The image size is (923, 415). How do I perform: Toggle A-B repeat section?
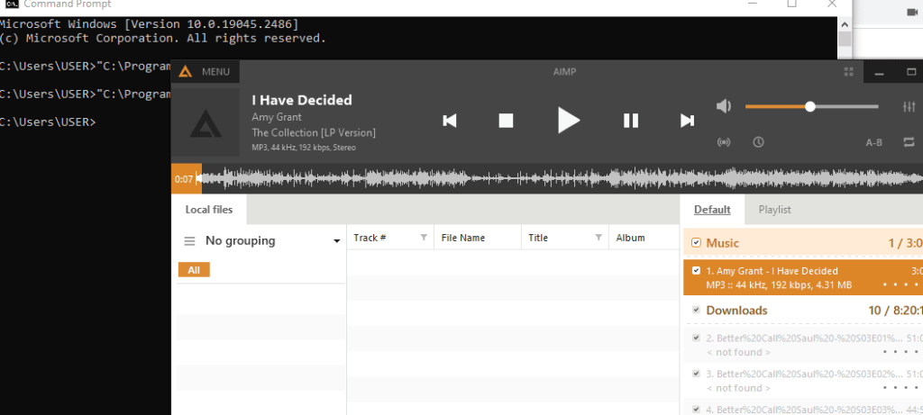(x=873, y=142)
